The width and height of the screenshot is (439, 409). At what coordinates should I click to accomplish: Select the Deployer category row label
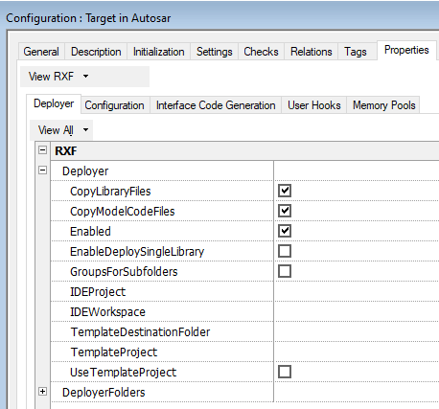[85, 171]
